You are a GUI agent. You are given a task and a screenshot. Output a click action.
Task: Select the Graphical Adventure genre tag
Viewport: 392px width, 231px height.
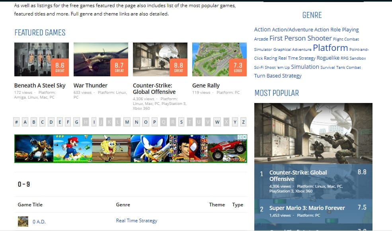click(292, 49)
